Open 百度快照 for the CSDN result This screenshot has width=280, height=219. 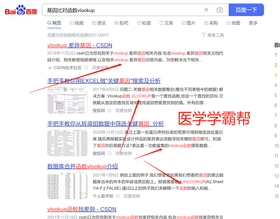(100, 68)
